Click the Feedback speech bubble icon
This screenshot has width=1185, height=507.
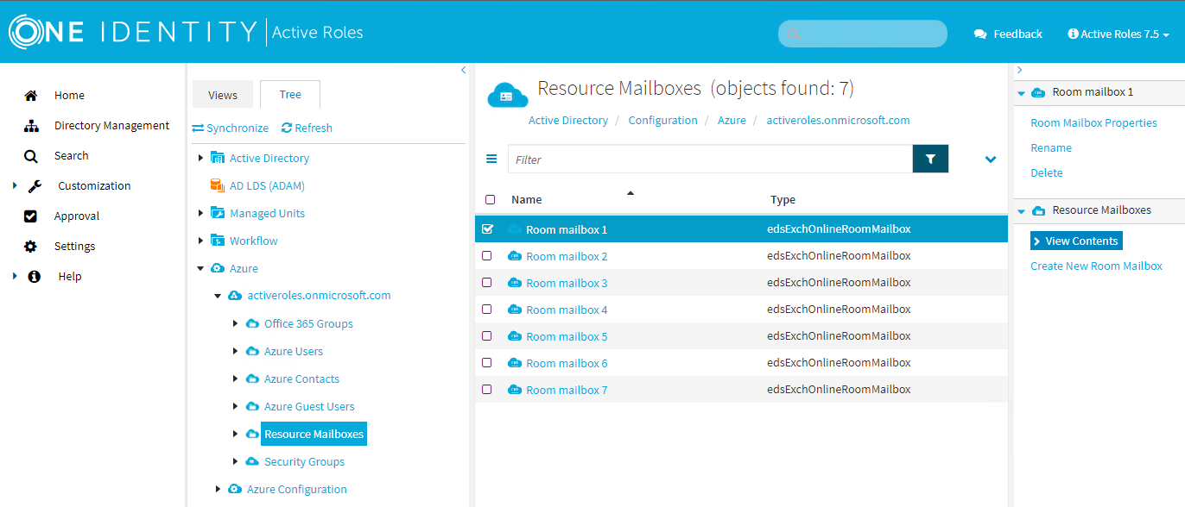point(980,34)
